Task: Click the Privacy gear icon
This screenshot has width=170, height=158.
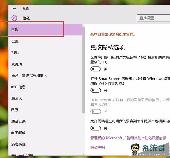Action: (x=14, y=18)
